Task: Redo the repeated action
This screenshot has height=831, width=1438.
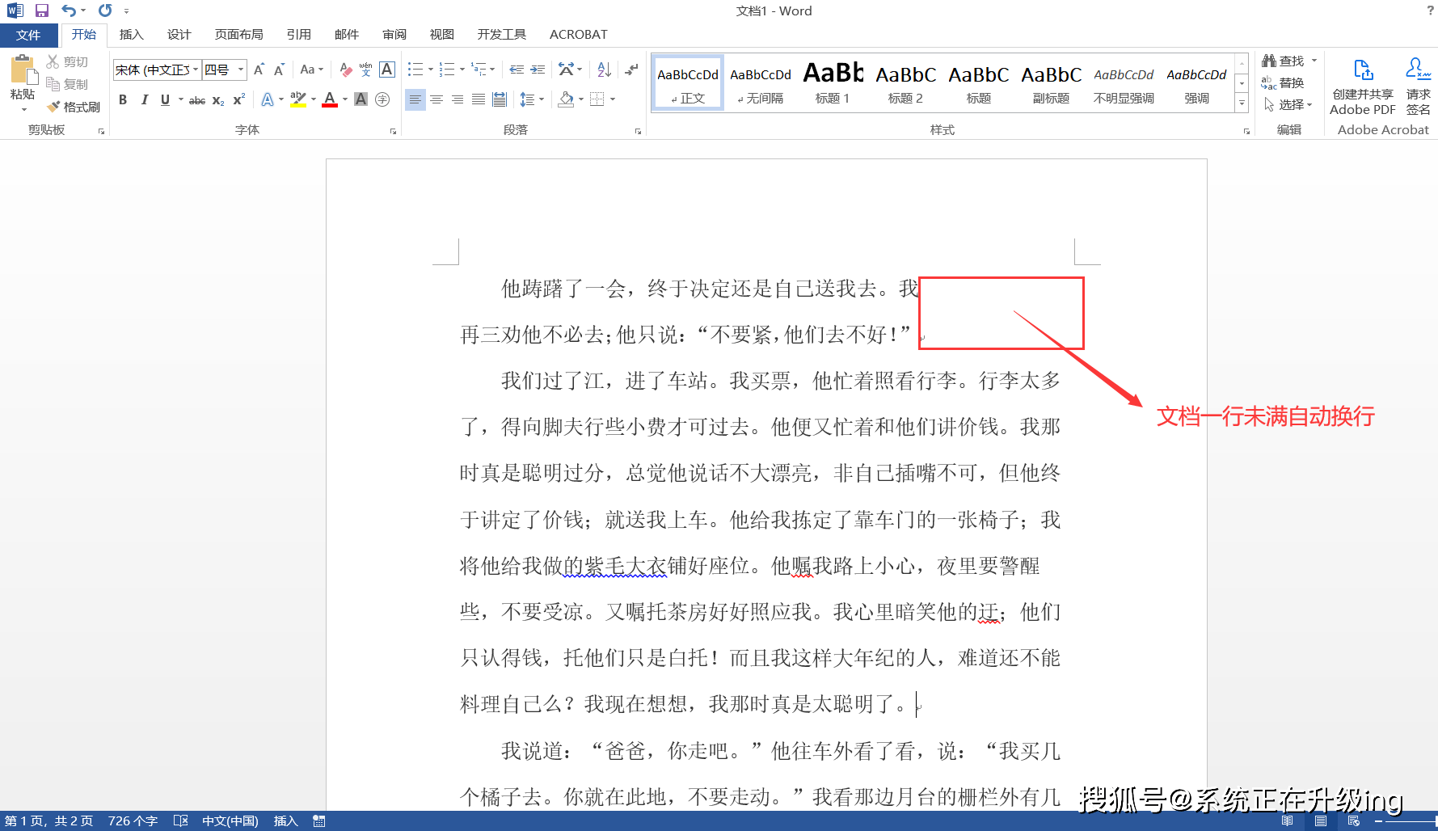Action: point(105,11)
